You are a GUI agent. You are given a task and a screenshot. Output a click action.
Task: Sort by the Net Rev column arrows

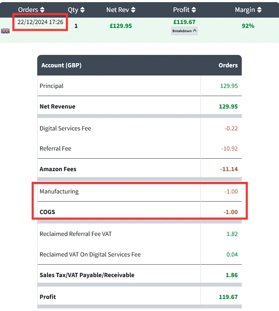click(x=133, y=10)
